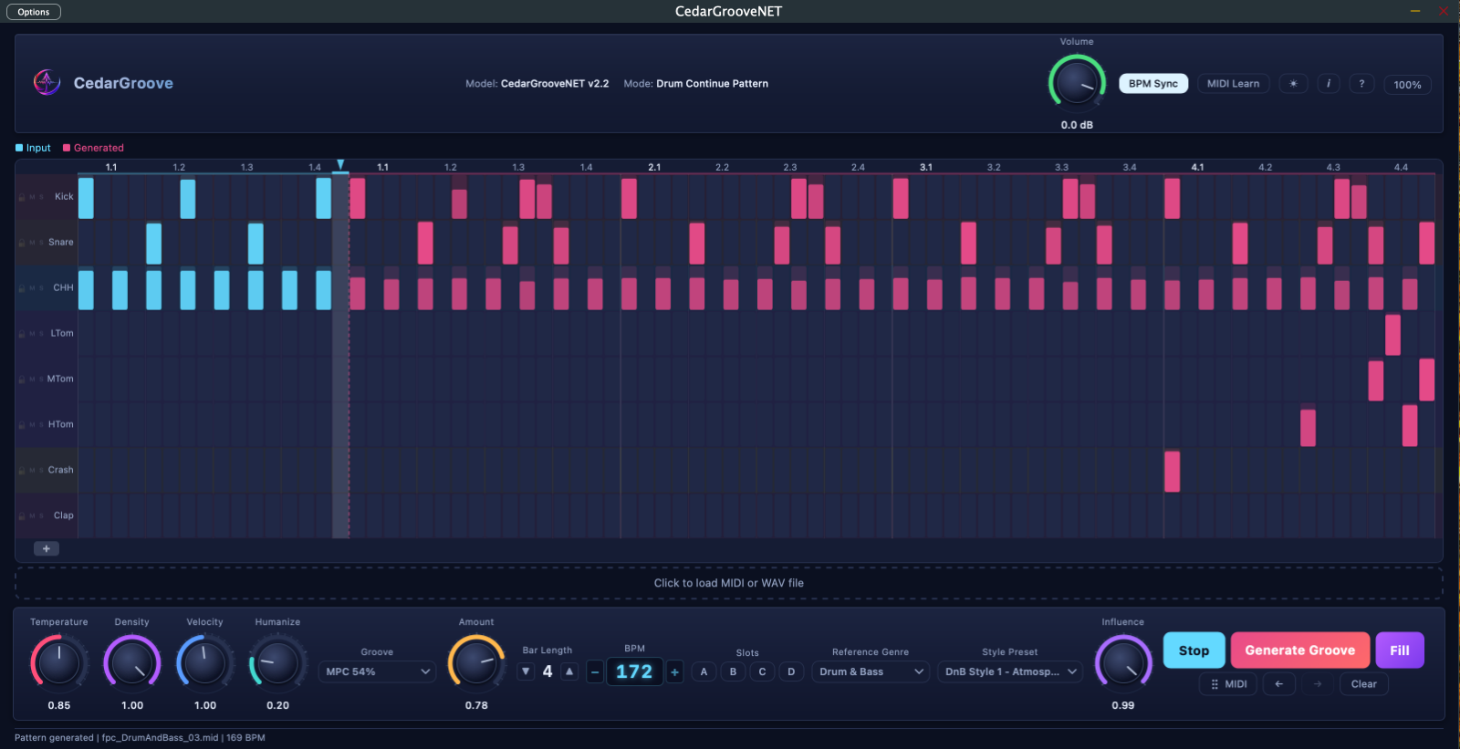Open the Reference Genre Drum & Bass dropdown
The height and width of the screenshot is (749, 1460).
[x=871, y=671]
